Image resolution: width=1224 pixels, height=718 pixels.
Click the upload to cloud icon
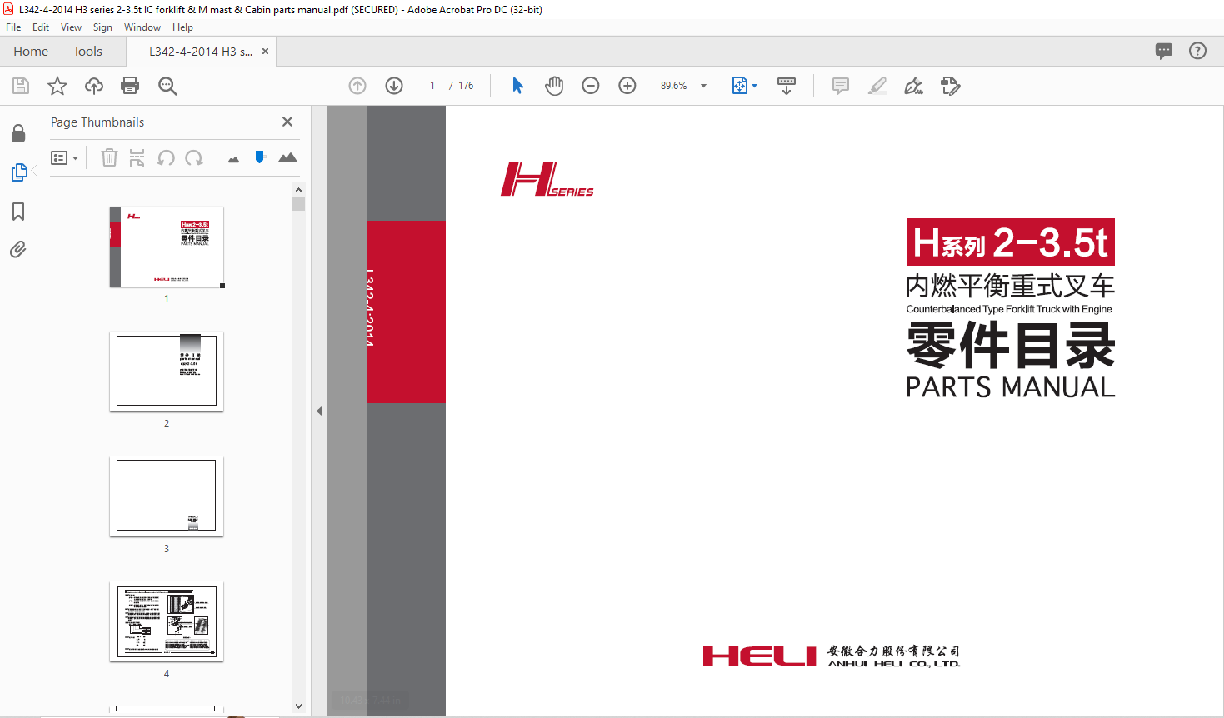(x=94, y=86)
